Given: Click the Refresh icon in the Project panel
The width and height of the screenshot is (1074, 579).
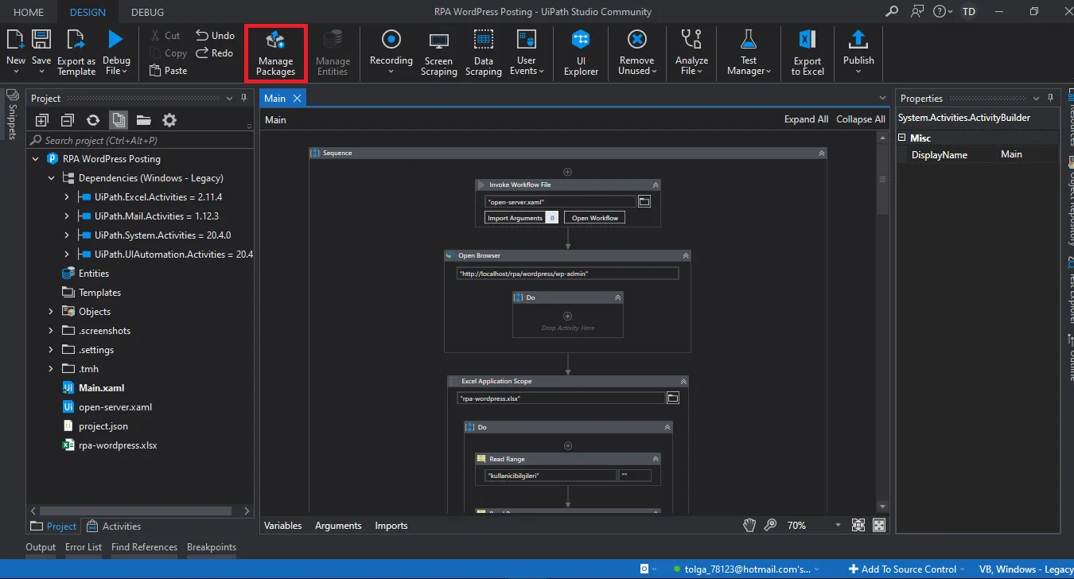Looking at the screenshot, I should point(93,120).
